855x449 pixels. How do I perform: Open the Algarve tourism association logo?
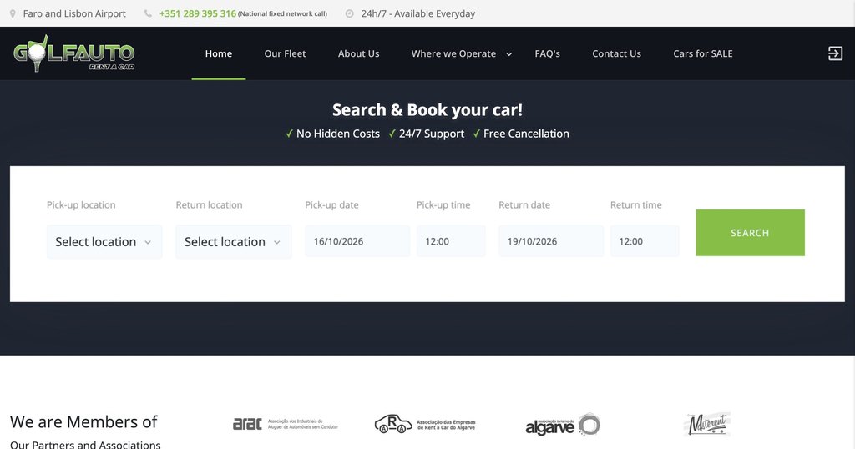coord(562,425)
